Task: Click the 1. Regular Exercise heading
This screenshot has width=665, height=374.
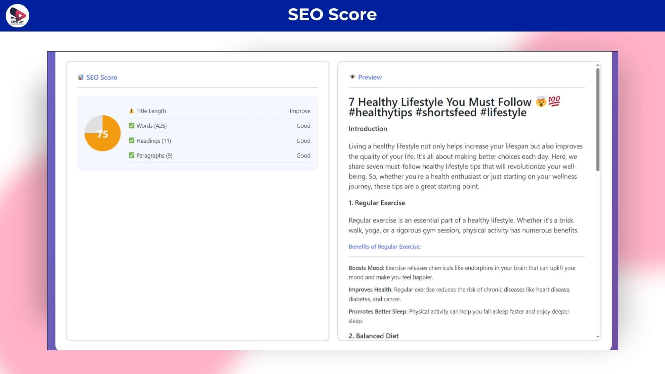Action: (376, 203)
